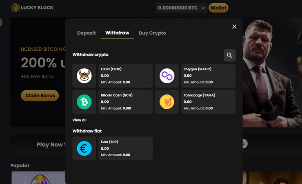This screenshot has height=184, width=302.
Task: Close the wallet dialog with X
Action: [x=234, y=27]
